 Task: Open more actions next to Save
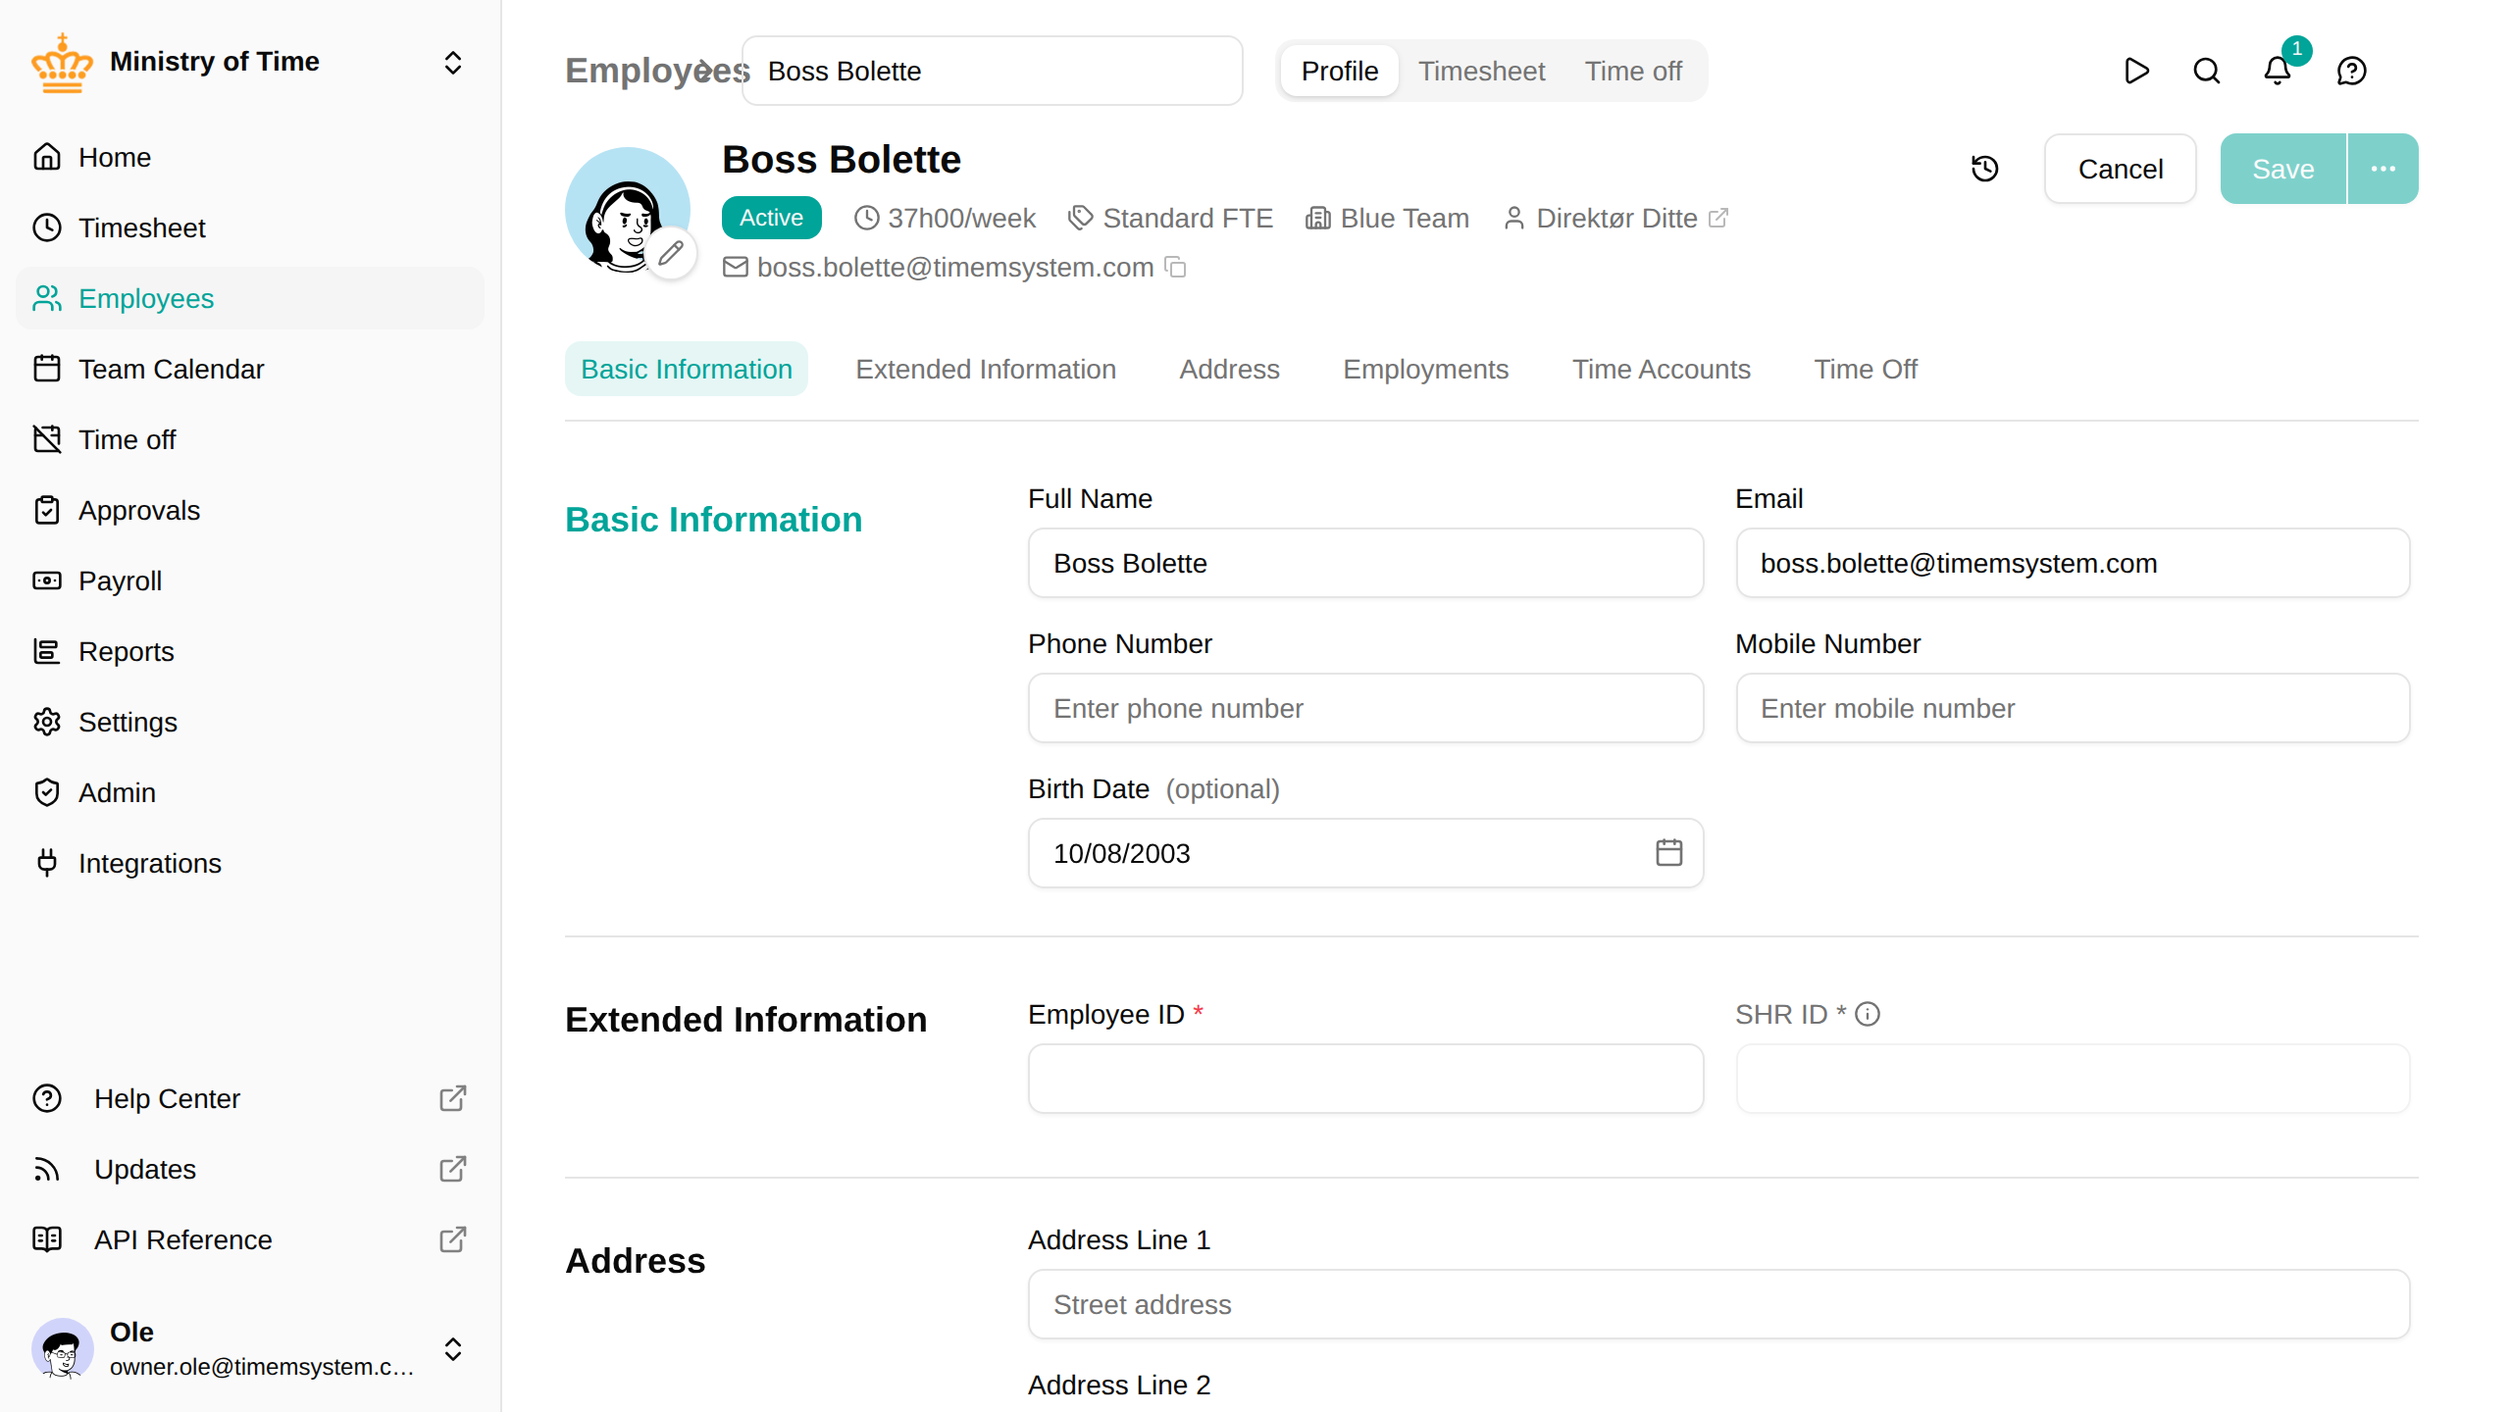pos(2383,169)
